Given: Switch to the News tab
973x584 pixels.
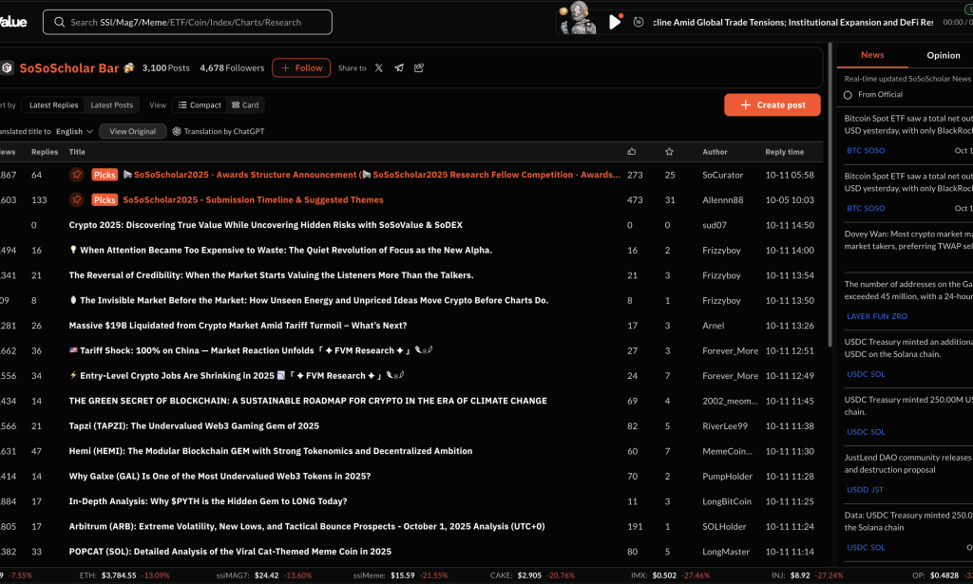Looking at the screenshot, I should pyautogui.click(x=872, y=55).
